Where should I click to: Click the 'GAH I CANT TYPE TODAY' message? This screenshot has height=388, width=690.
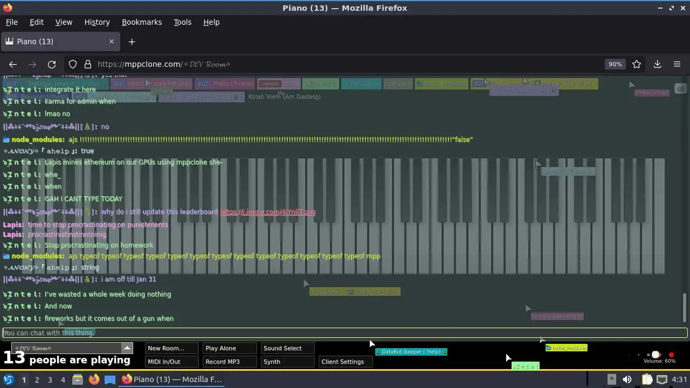coord(84,199)
